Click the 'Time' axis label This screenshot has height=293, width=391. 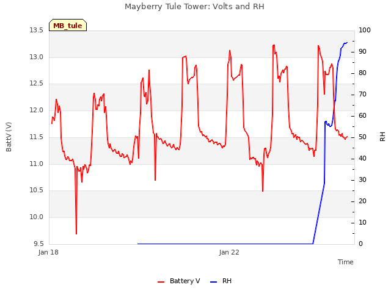pos(346,262)
